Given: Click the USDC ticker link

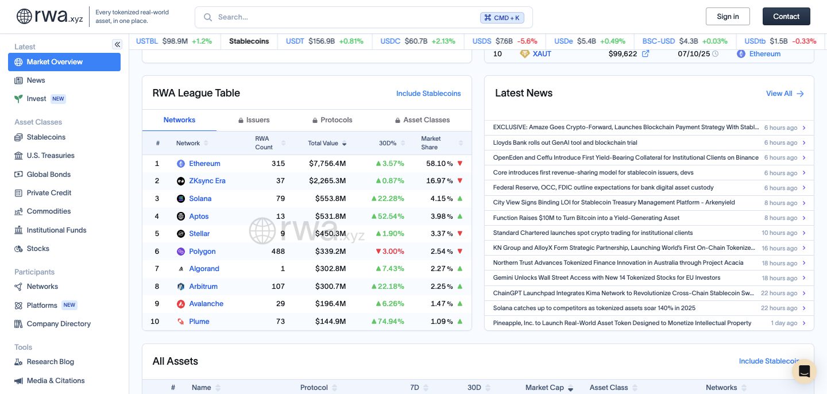Looking at the screenshot, I should (x=391, y=41).
